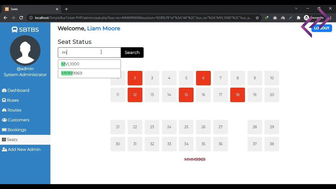Screen dimensions: 336x189
Task: Open the Dashboard sidebar item
Action: click(25, 90)
